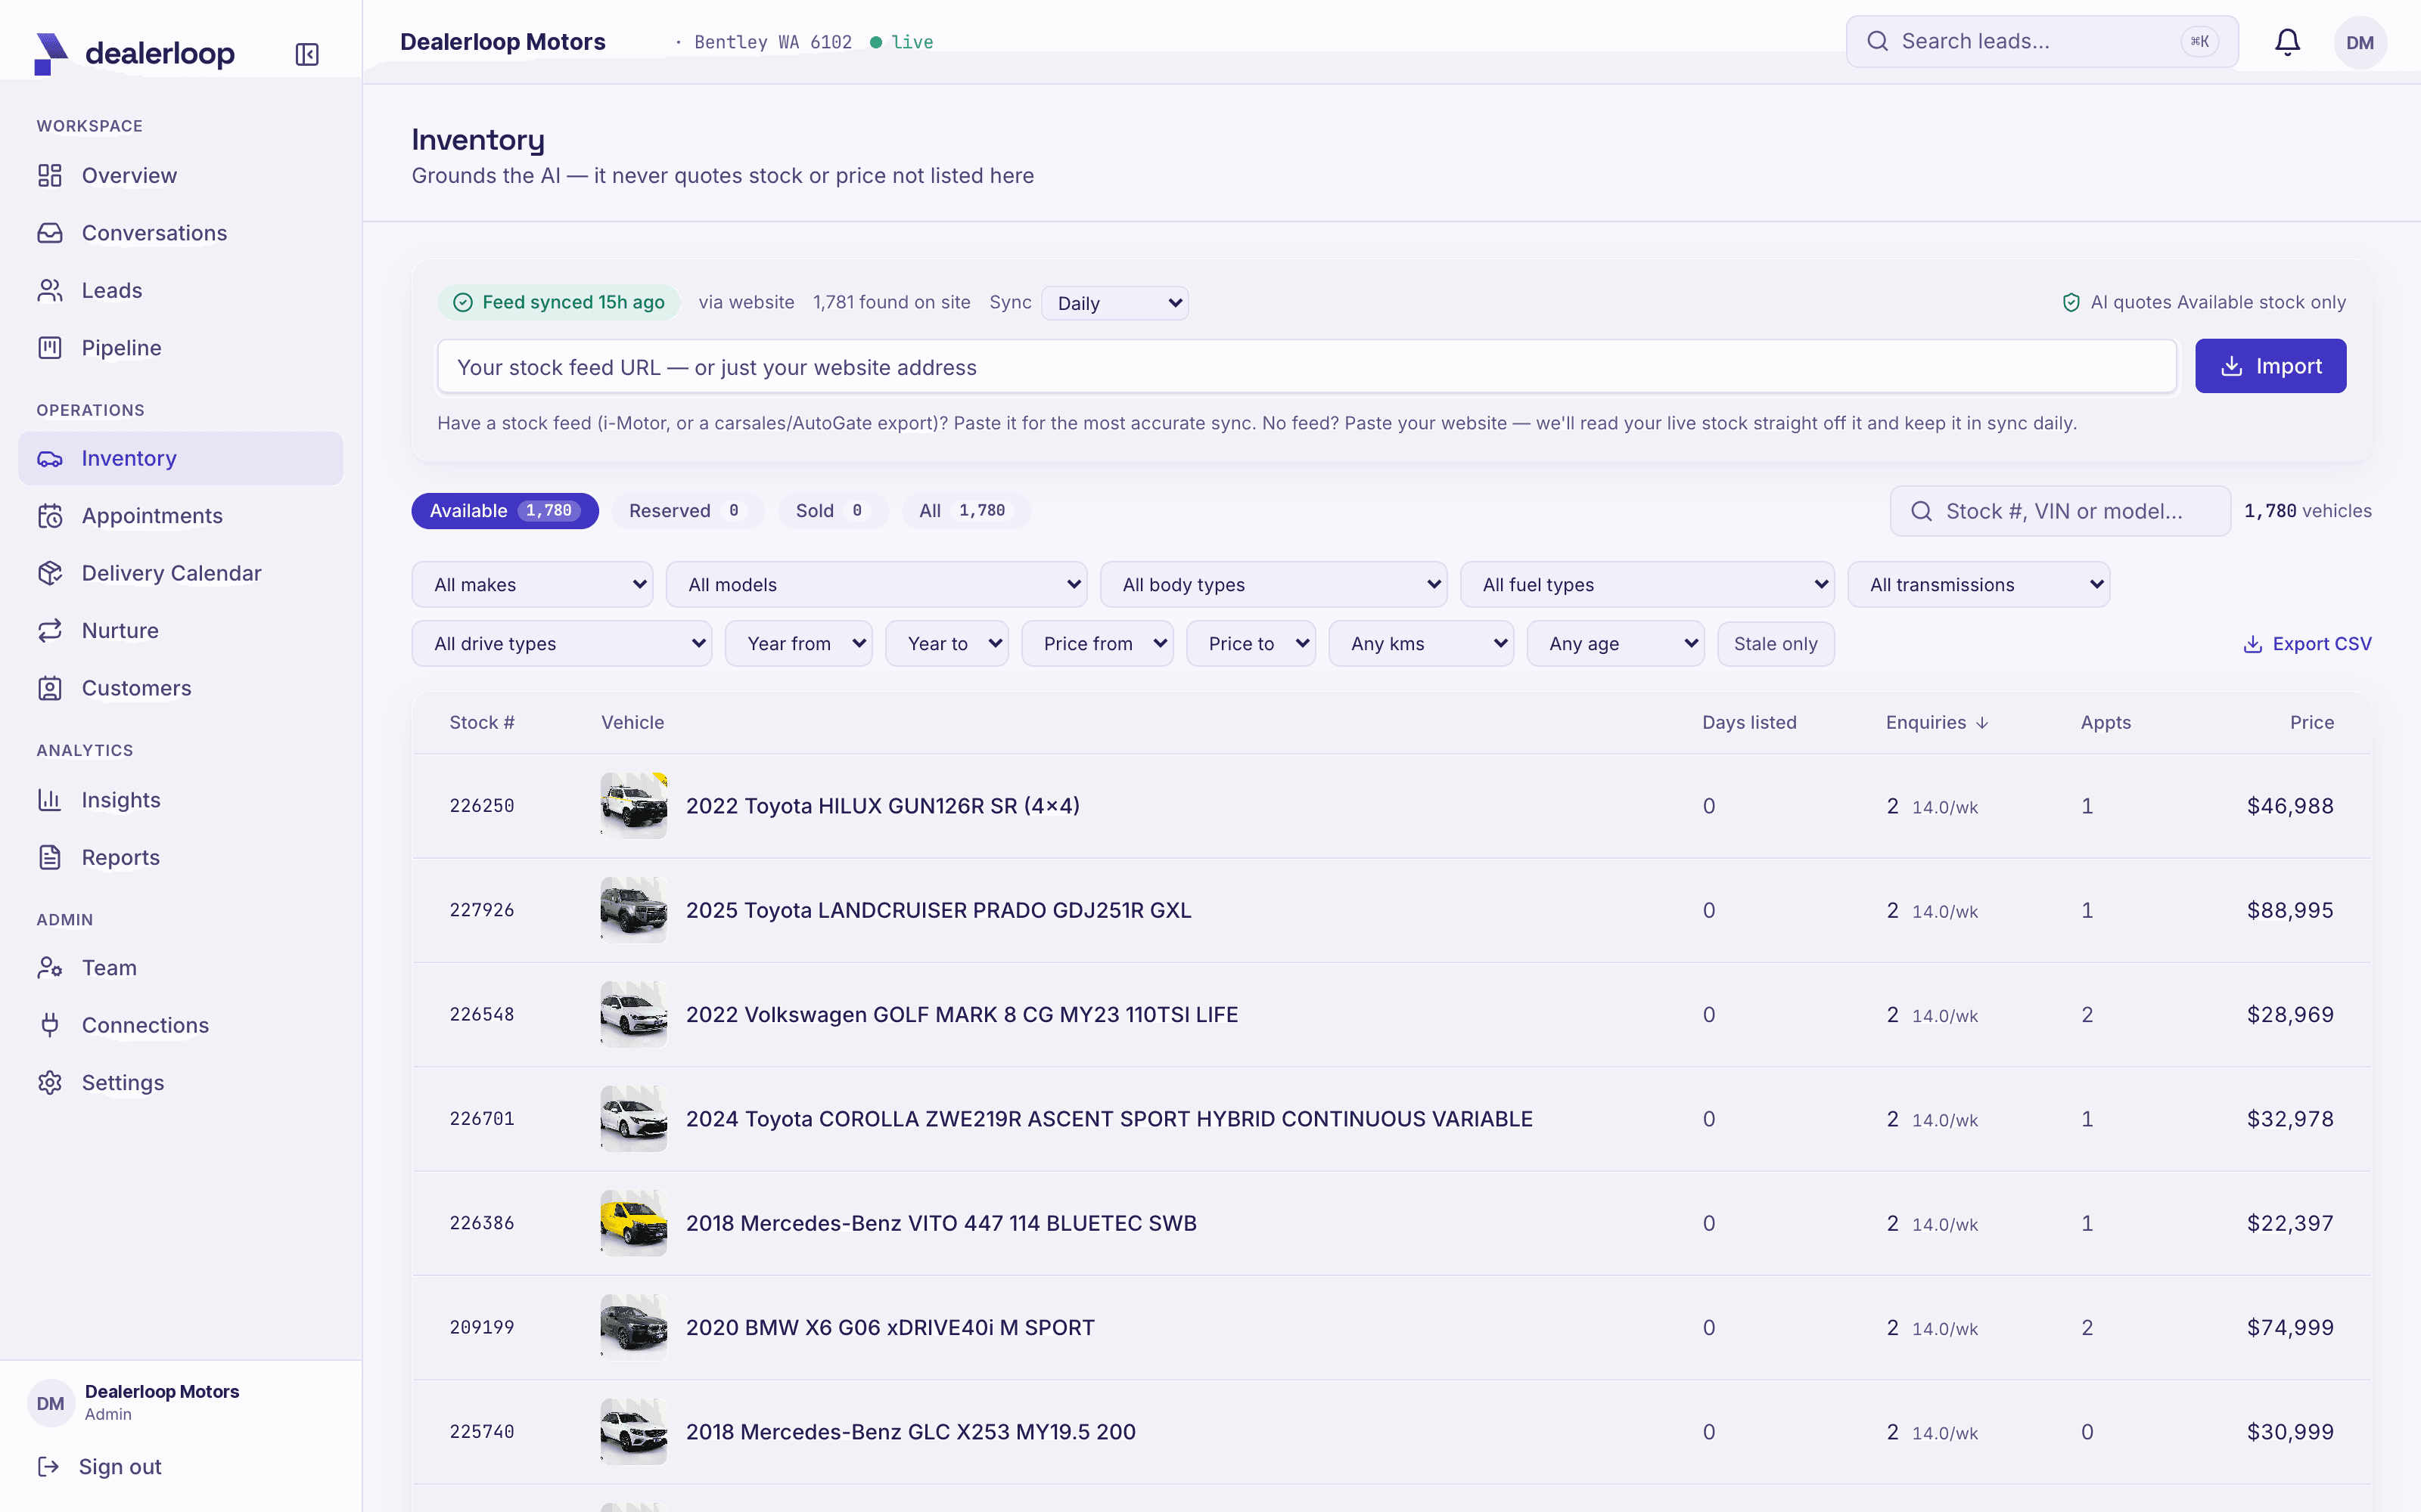
Task: Open the All makes dropdown
Action: 532,585
